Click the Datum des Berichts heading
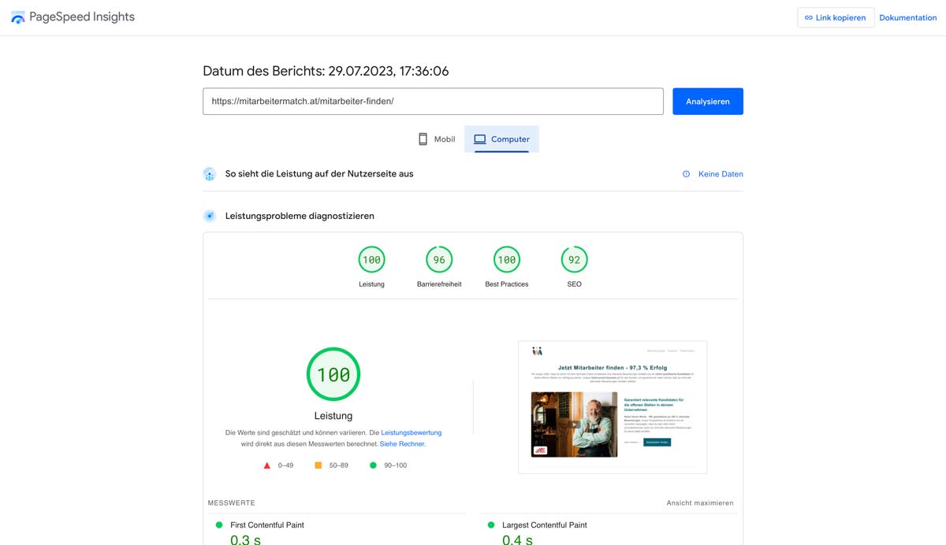Image resolution: width=946 pixels, height=545 pixels. point(326,71)
